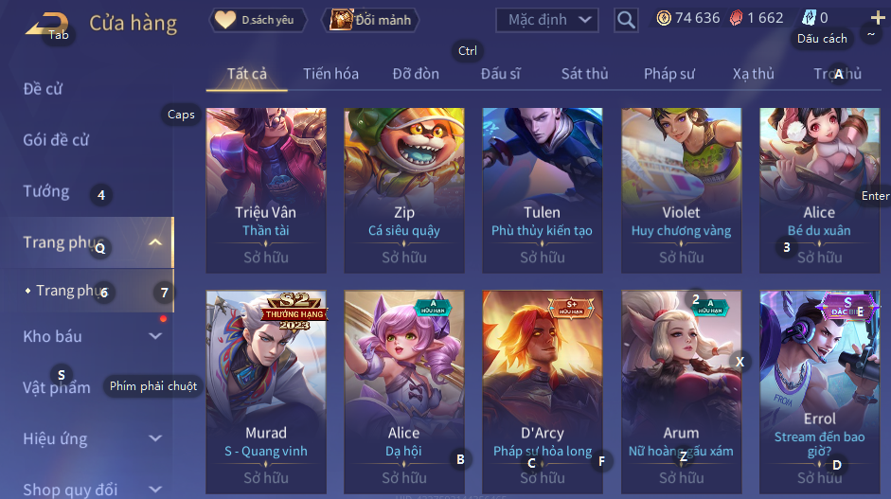891x499 pixels.
Task: Select D'Arcy Pháp sư hỏa long skin
Action: pyautogui.click(x=543, y=392)
